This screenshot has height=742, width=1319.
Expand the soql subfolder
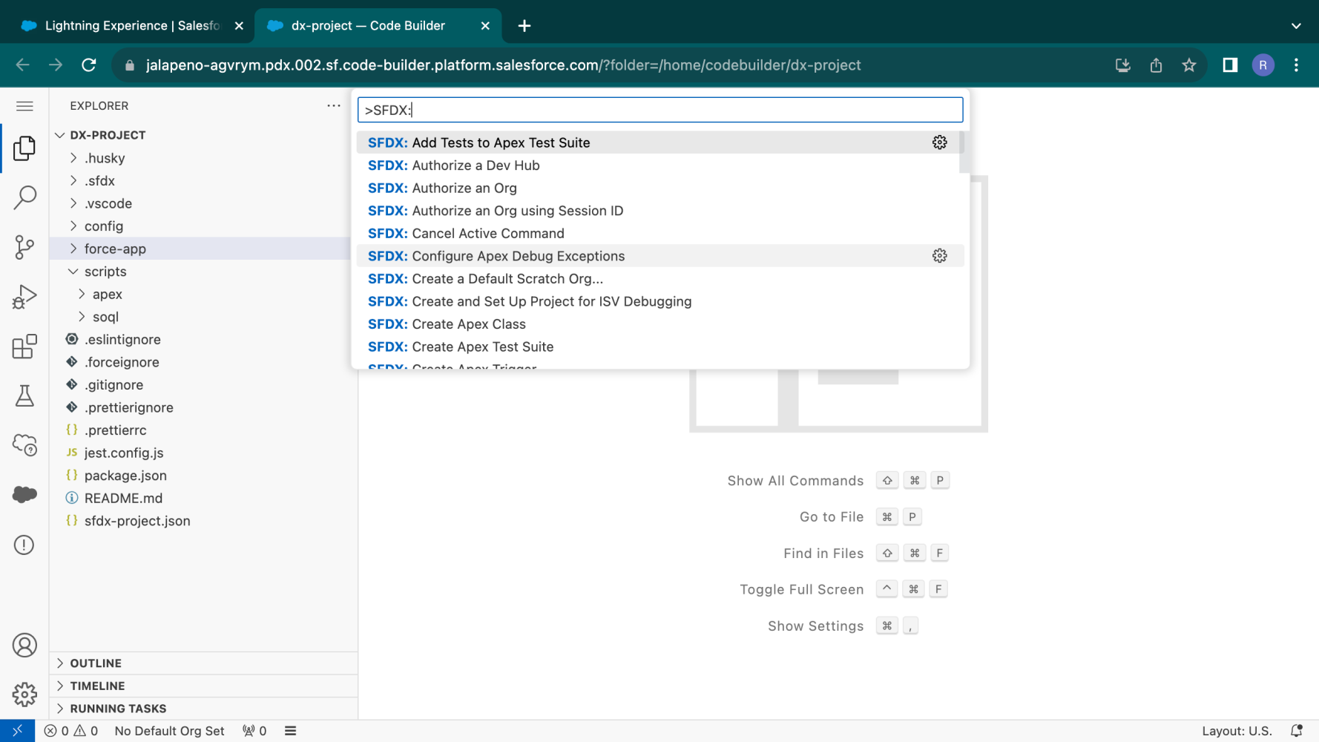click(82, 317)
